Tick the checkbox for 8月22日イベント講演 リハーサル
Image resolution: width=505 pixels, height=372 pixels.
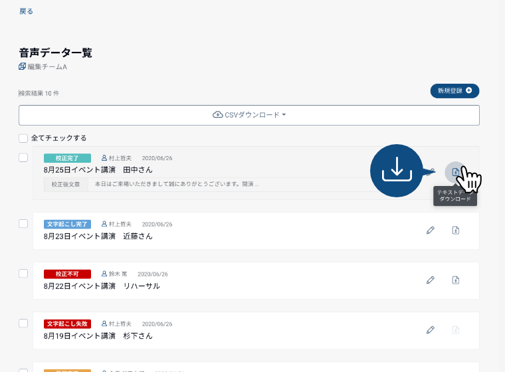coord(23,273)
